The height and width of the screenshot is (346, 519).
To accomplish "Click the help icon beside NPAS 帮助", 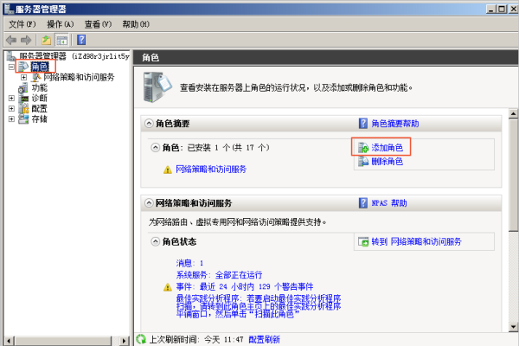I will tap(363, 203).
